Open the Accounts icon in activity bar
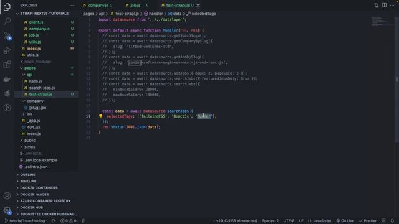Image resolution: width=399 pixels, height=224 pixels. 7,195
